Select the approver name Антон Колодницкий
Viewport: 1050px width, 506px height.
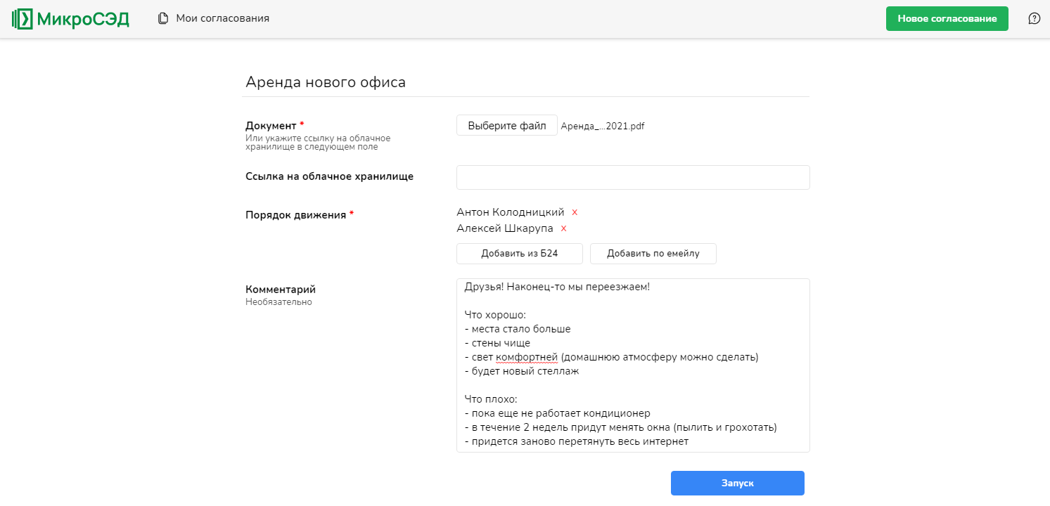pyautogui.click(x=510, y=212)
